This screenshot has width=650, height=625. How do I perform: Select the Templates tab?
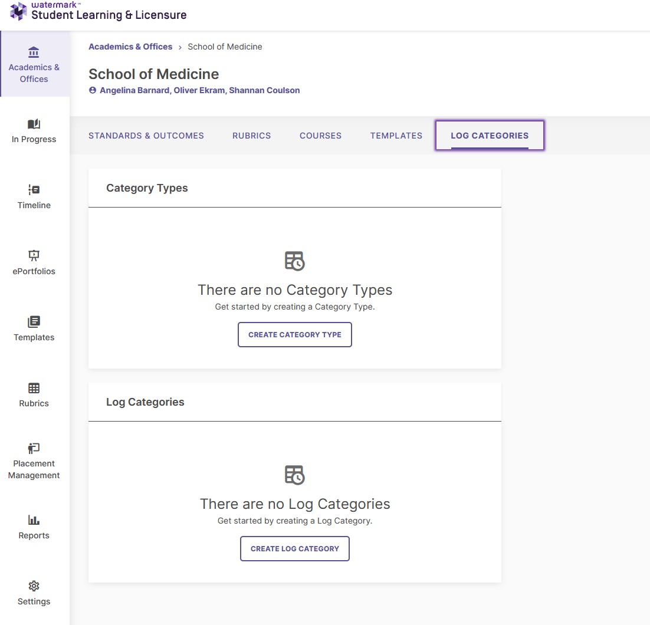point(396,136)
